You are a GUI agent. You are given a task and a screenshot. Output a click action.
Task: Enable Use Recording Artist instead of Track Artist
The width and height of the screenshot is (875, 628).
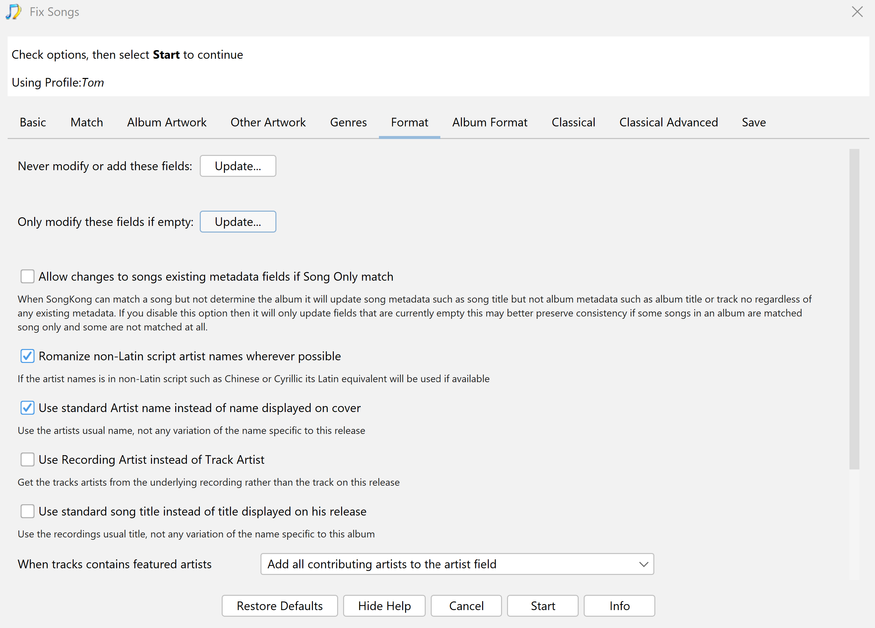pyautogui.click(x=28, y=459)
